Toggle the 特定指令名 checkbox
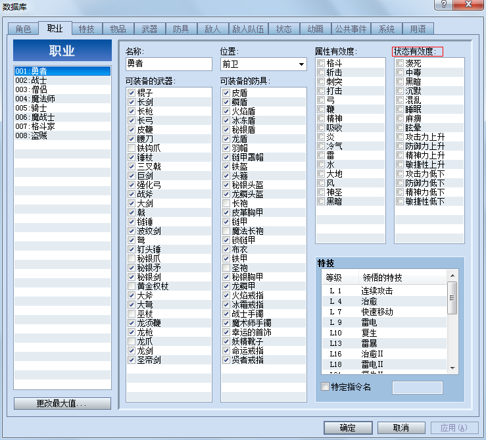486x440 pixels. pos(325,387)
